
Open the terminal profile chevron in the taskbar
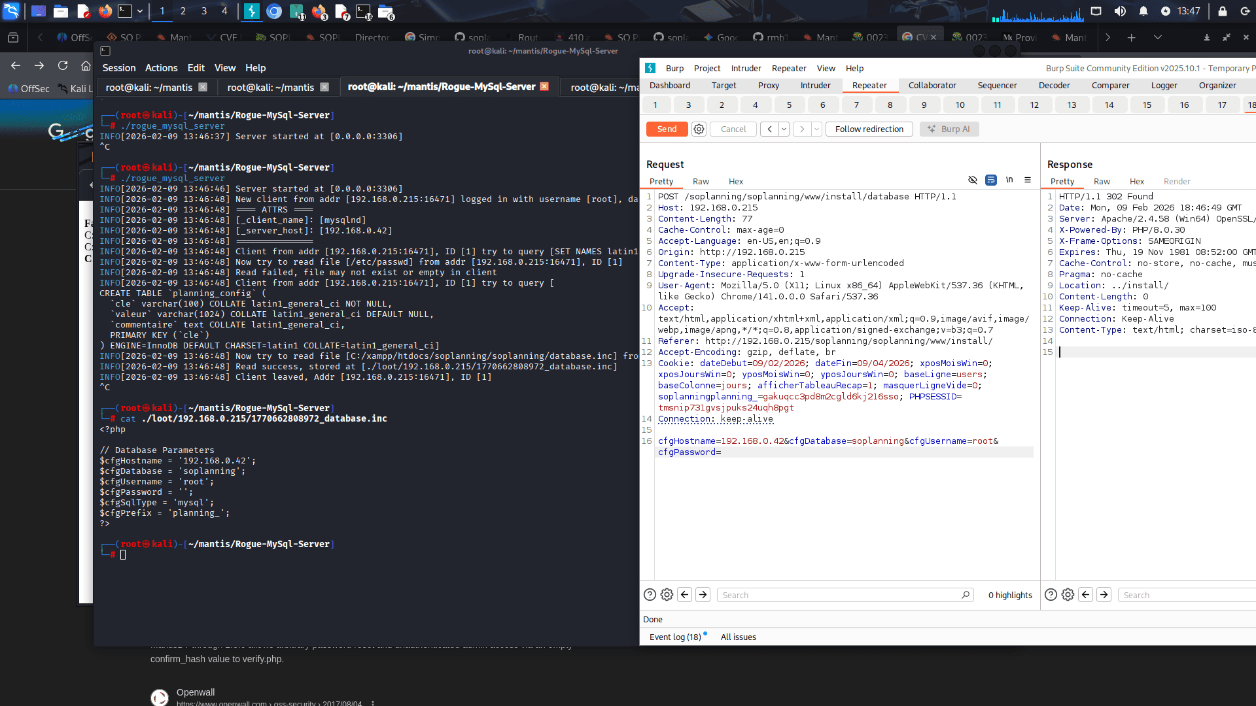click(139, 11)
